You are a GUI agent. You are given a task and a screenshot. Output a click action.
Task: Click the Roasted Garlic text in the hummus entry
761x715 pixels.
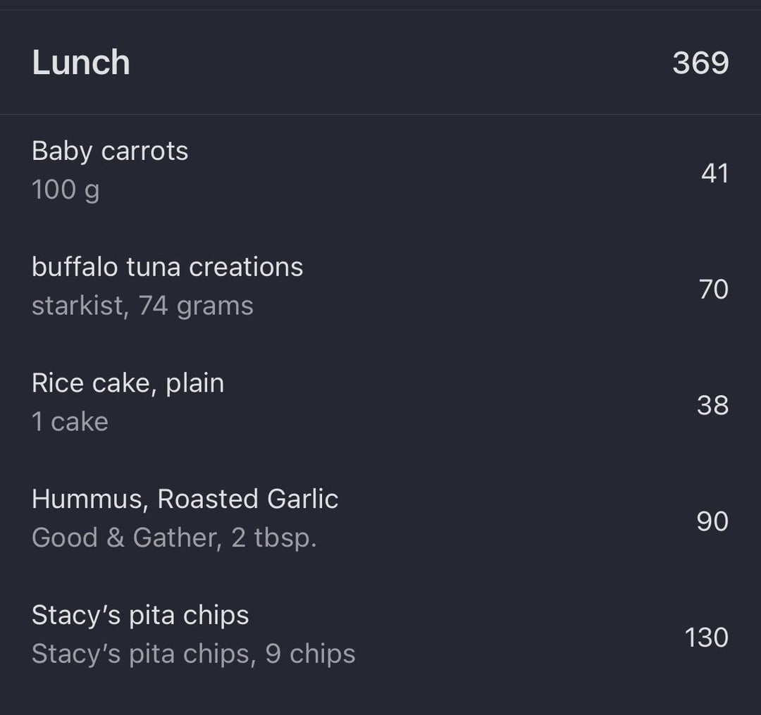pyautogui.click(x=247, y=499)
